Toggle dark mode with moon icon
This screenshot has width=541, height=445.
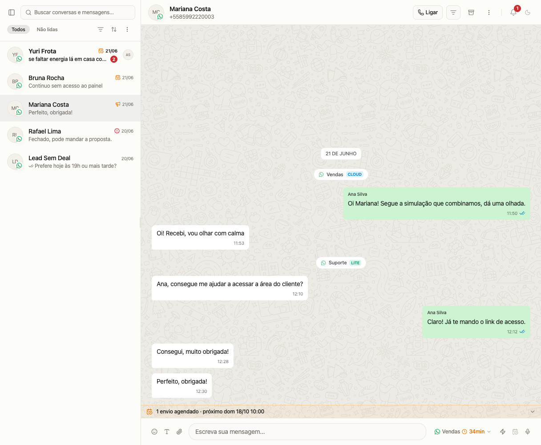pyautogui.click(x=528, y=12)
